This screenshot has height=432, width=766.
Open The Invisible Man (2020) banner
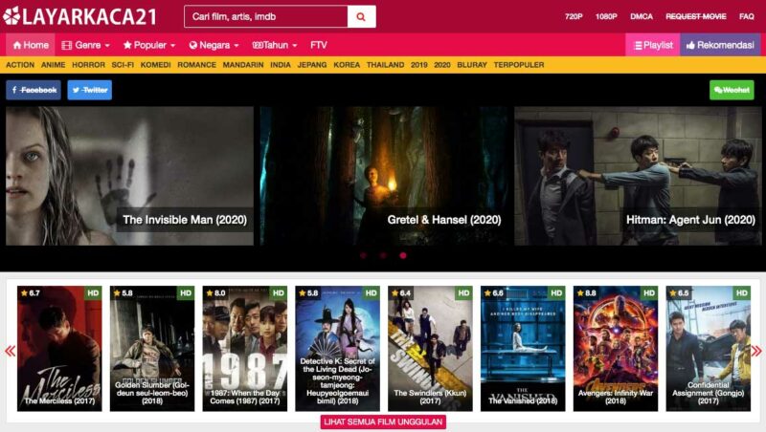pyautogui.click(x=129, y=176)
